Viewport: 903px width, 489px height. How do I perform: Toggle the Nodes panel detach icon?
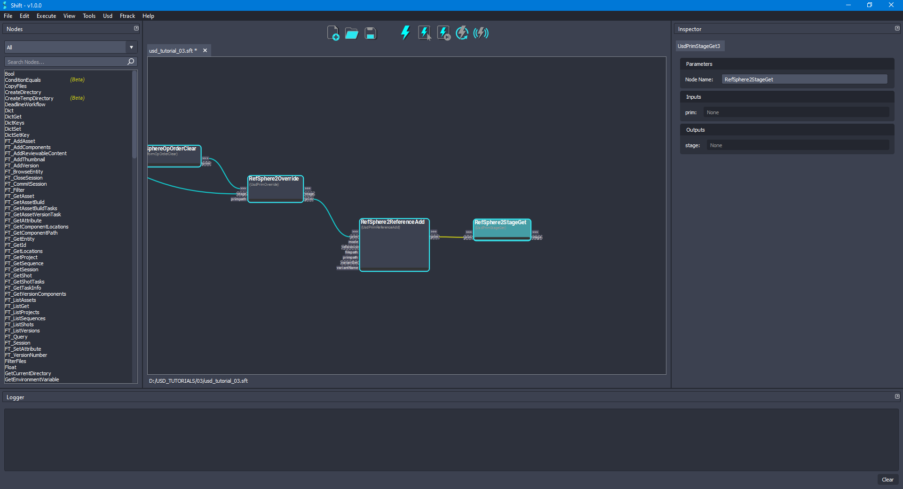pyautogui.click(x=136, y=28)
